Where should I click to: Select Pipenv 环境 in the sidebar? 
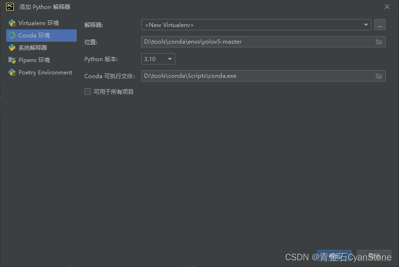tap(41, 60)
